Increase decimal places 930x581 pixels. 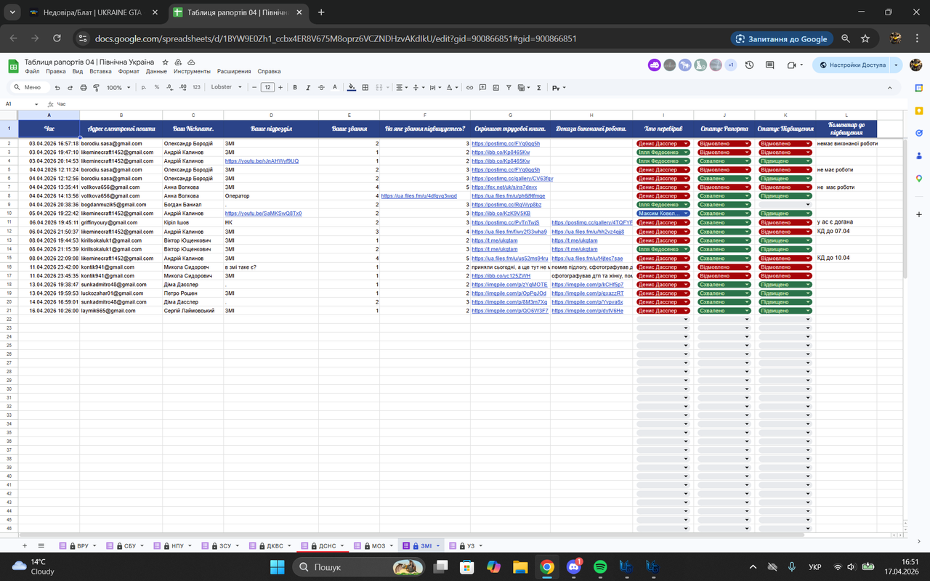183,87
